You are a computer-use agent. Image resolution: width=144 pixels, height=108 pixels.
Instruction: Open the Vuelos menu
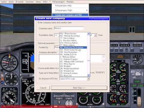click(x=4, y=2)
